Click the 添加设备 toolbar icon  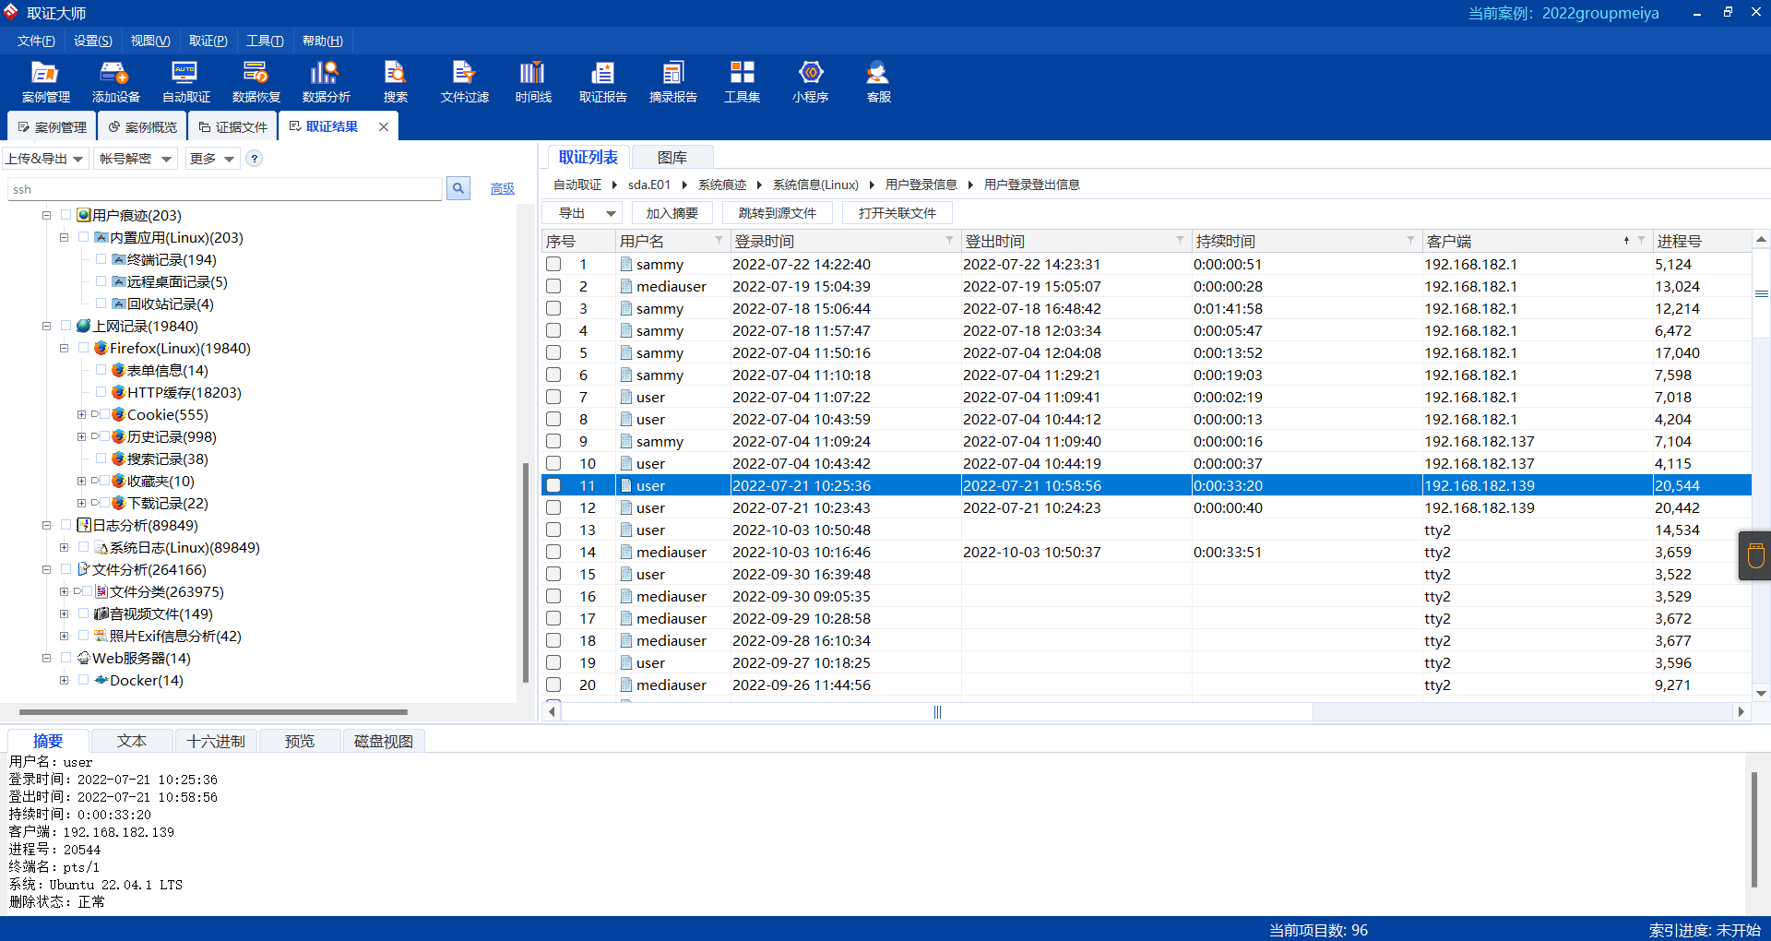coord(115,81)
